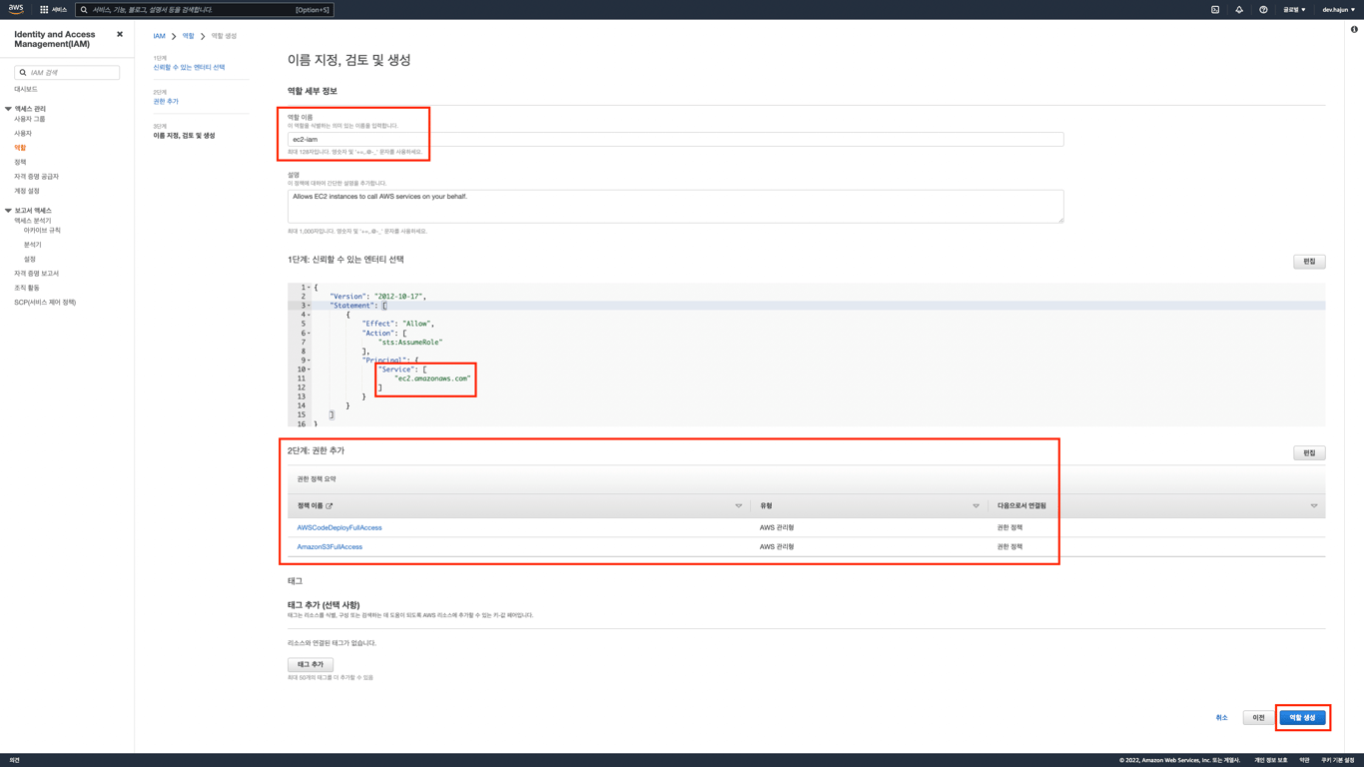Open the notifications bell icon
Viewport: 1364px width, 767px height.
1239,9
